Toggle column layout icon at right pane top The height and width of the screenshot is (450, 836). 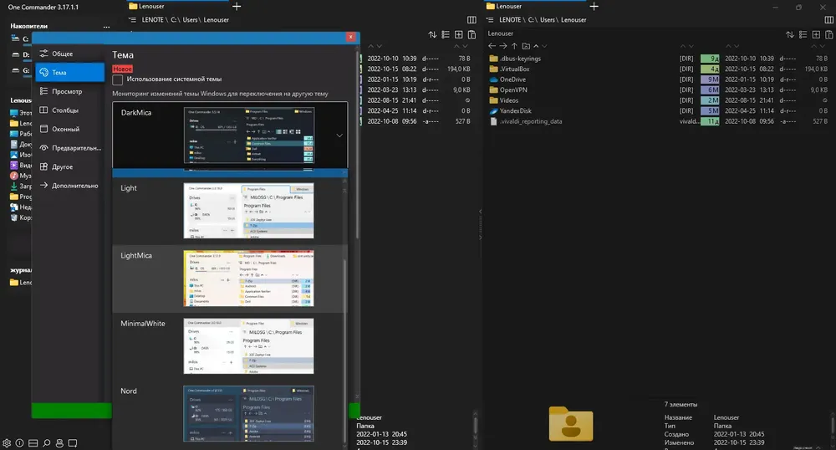[829, 20]
